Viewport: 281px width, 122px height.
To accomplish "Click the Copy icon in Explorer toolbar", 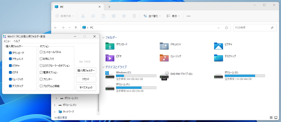I will [93, 16].
